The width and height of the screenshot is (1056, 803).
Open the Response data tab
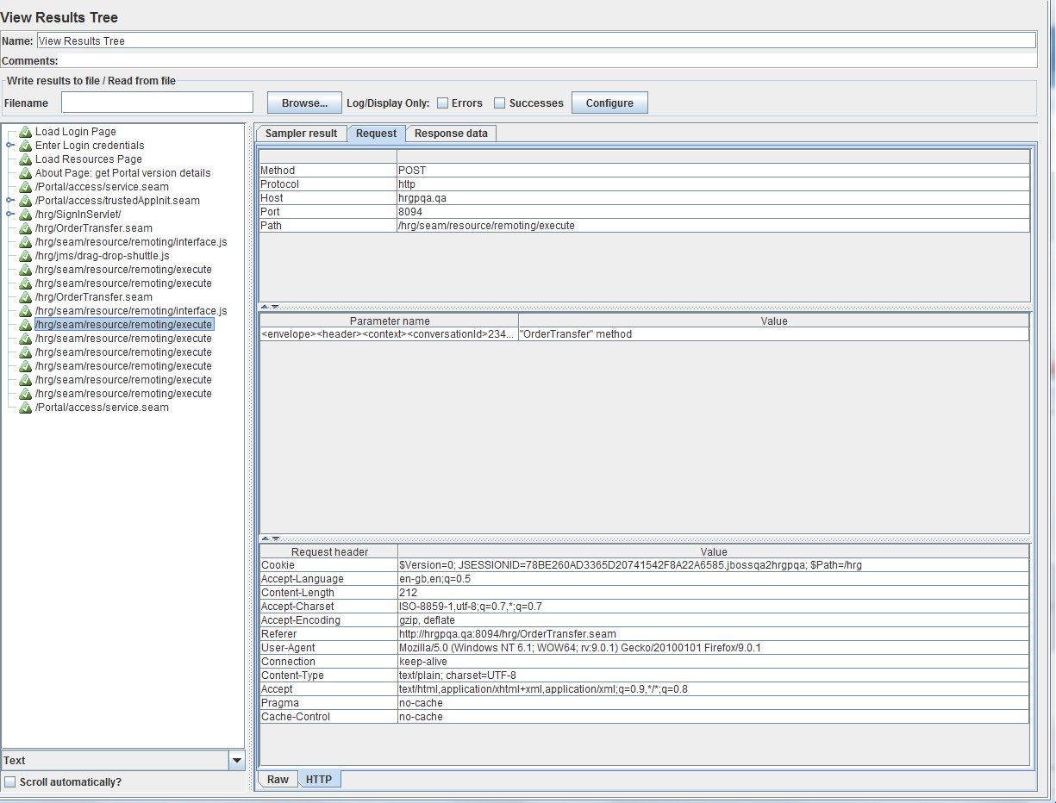tap(451, 134)
